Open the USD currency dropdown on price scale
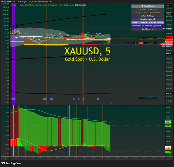 click(168, 5)
